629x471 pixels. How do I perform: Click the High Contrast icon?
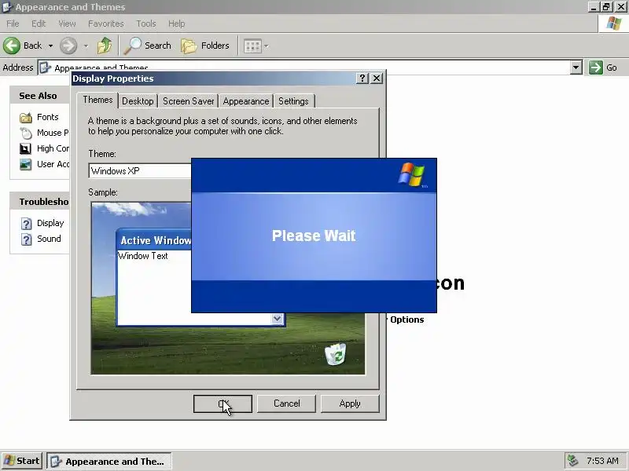(25, 149)
